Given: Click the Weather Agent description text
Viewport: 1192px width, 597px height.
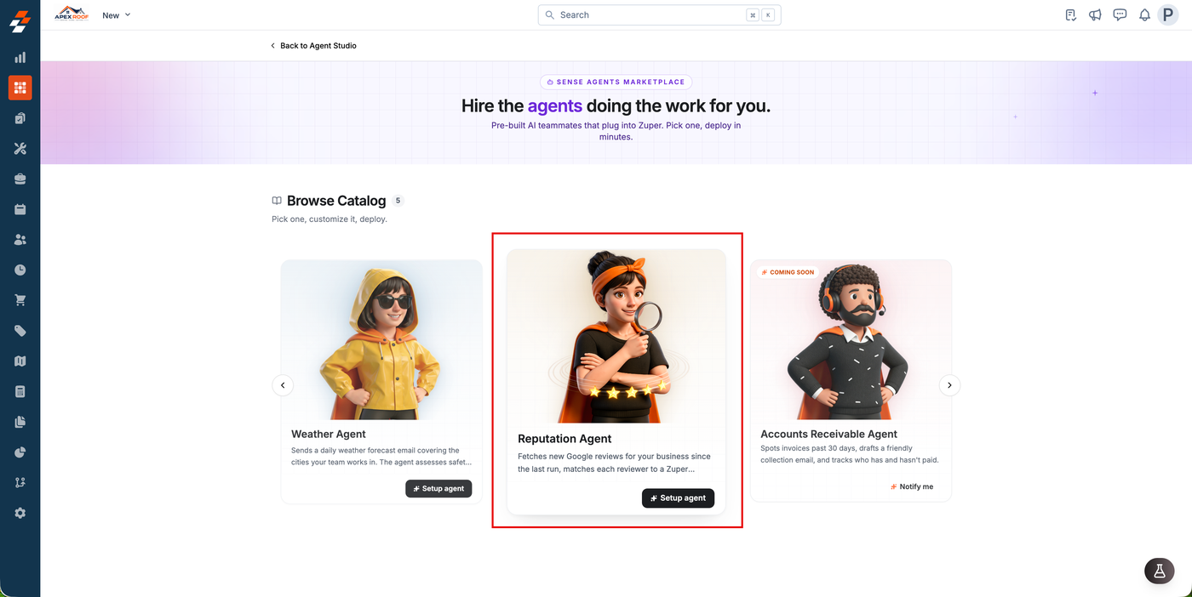Looking at the screenshot, I should click(381, 457).
